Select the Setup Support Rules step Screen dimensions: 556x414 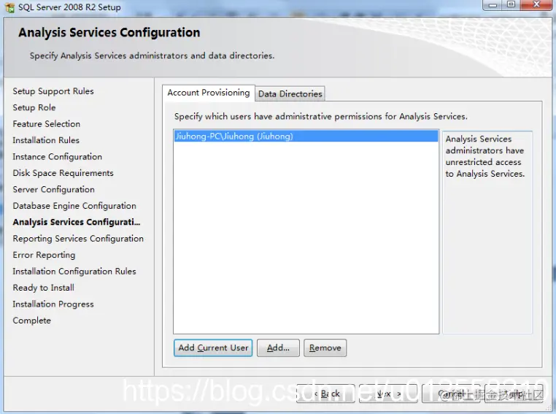coord(53,91)
